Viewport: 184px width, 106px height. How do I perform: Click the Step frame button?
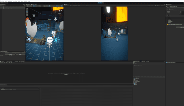(x=103, y=3)
